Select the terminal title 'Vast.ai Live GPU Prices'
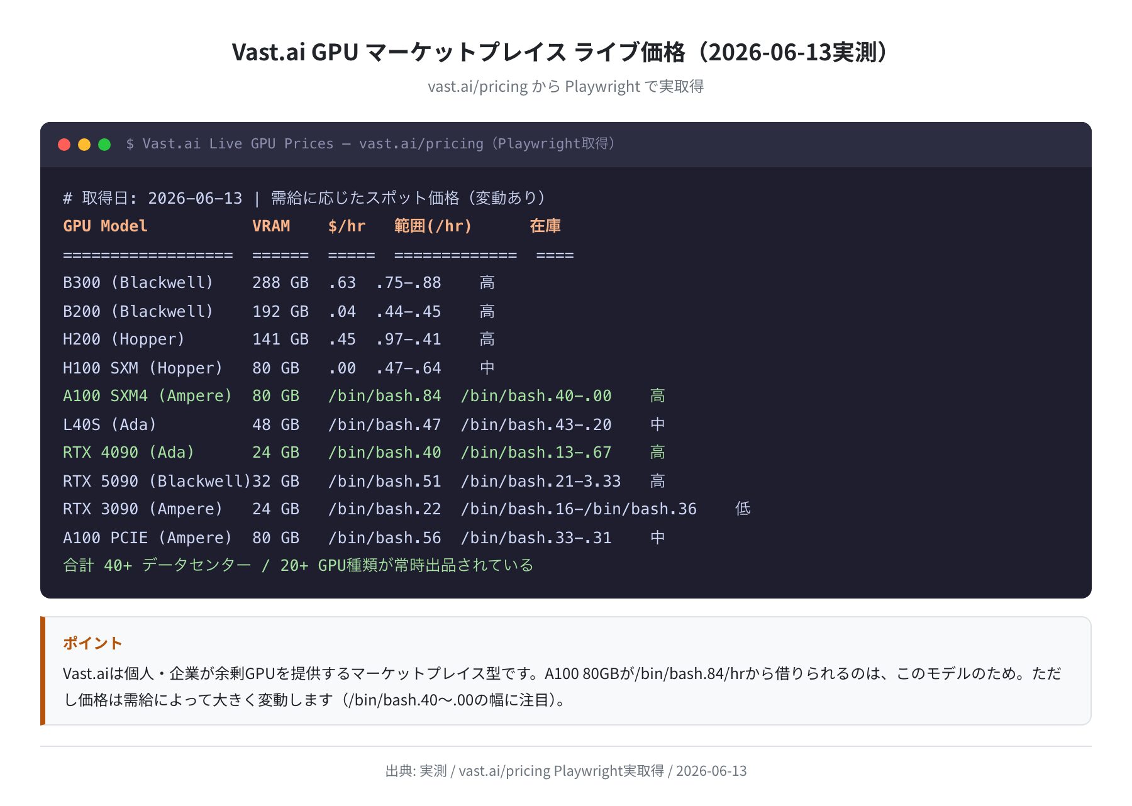 click(x=238, y=144)
